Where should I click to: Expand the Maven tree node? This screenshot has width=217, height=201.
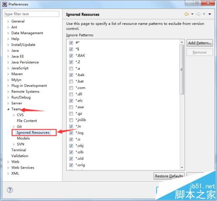click(8, 74)
